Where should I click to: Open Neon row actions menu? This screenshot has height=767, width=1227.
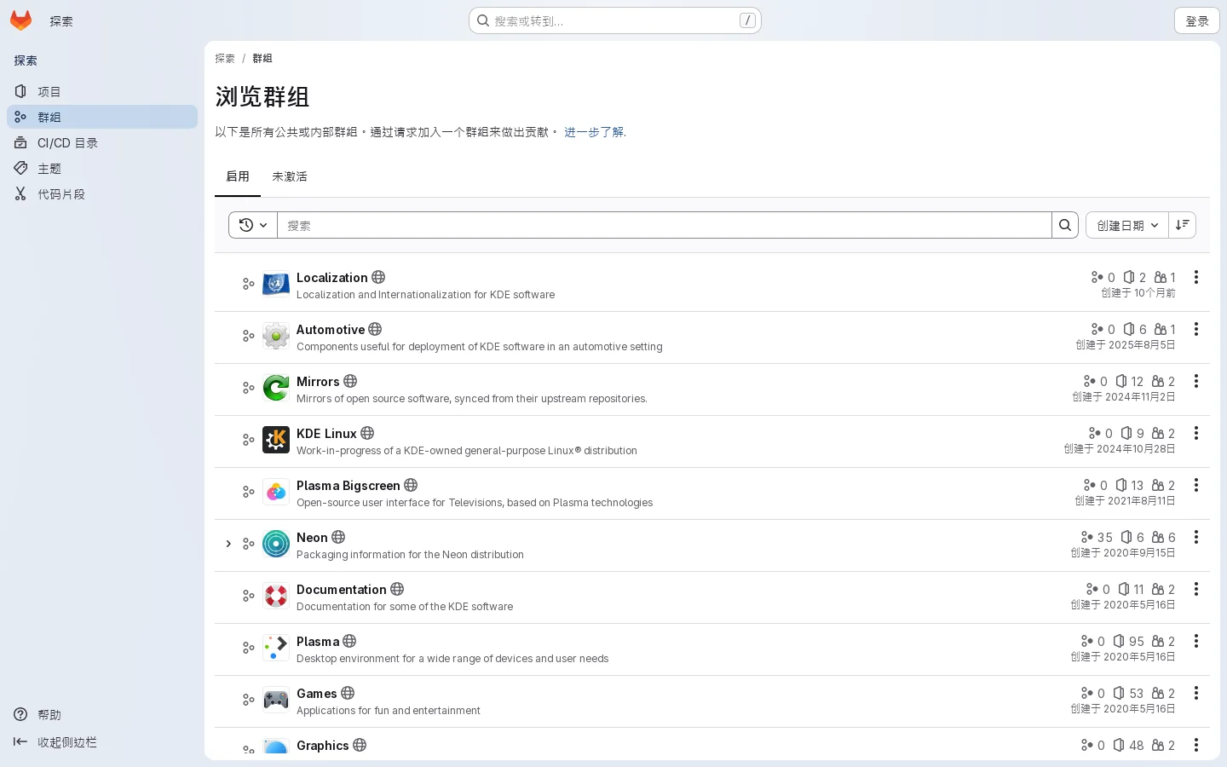click(x=1196, y=537)
